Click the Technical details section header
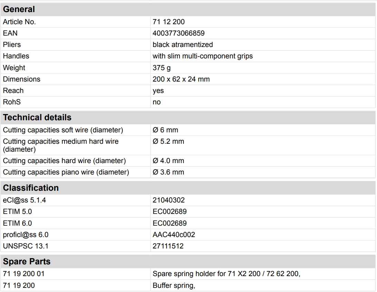 pyautogui.click(x=37, y=117)
